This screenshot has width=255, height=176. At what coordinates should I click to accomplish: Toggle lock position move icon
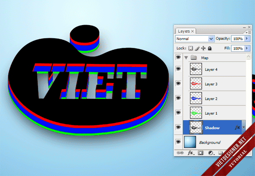tap(203, 48)
